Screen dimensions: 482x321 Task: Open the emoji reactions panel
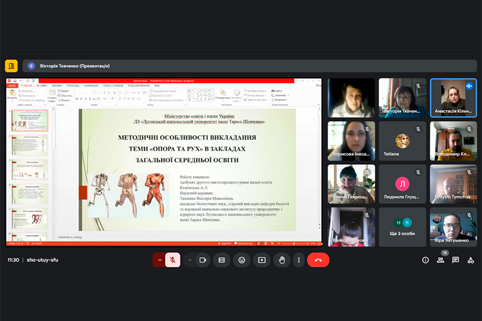242,260
